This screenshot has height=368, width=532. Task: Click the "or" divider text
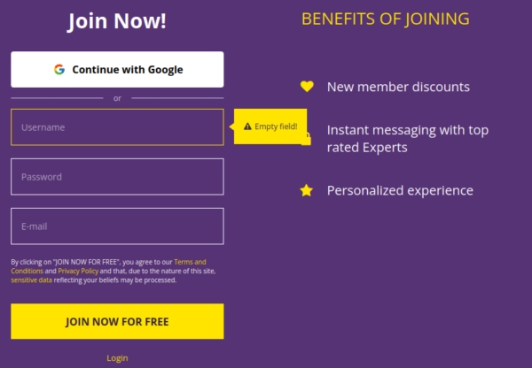pyautogui.click(x=117, y=98)
